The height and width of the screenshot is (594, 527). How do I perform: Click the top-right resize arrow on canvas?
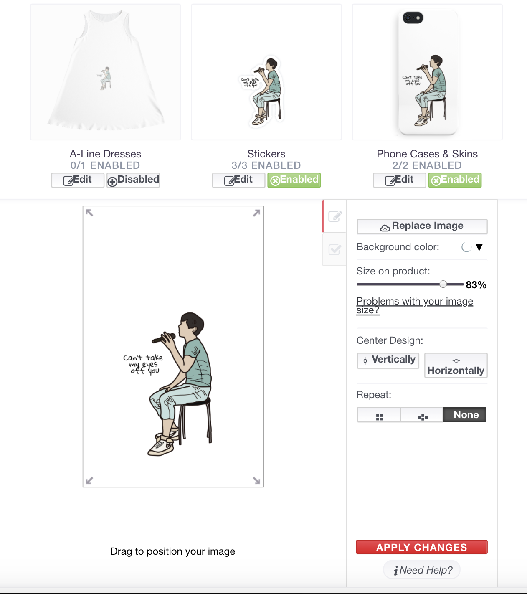click(x=257, y=213)
